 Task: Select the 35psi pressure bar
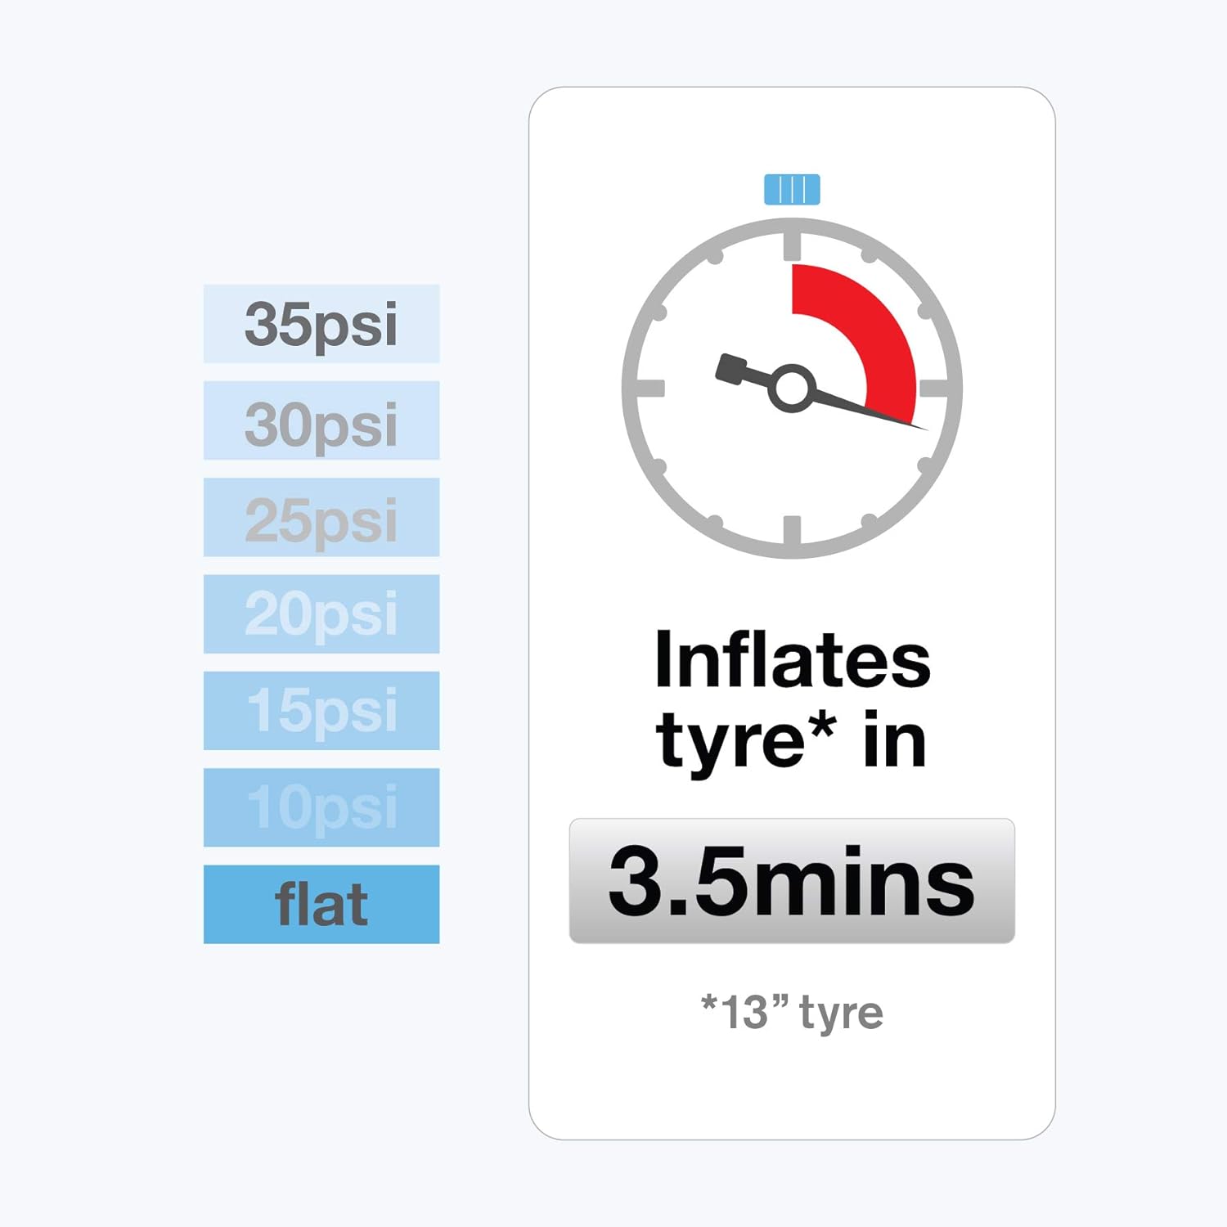tap(321, 324)
